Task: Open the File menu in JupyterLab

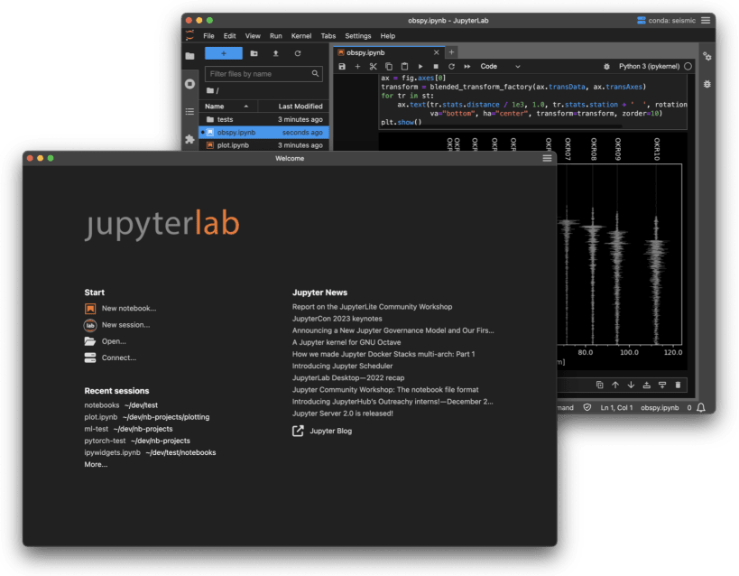Action: (x=208, y=36)
